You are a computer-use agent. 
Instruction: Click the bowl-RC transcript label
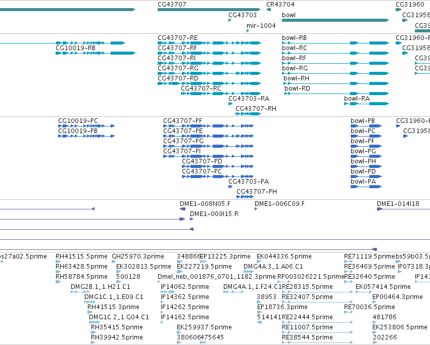coord(295,48)
